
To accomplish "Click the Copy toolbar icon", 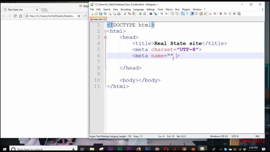I will pyautogui.click(x=130, y=14).
